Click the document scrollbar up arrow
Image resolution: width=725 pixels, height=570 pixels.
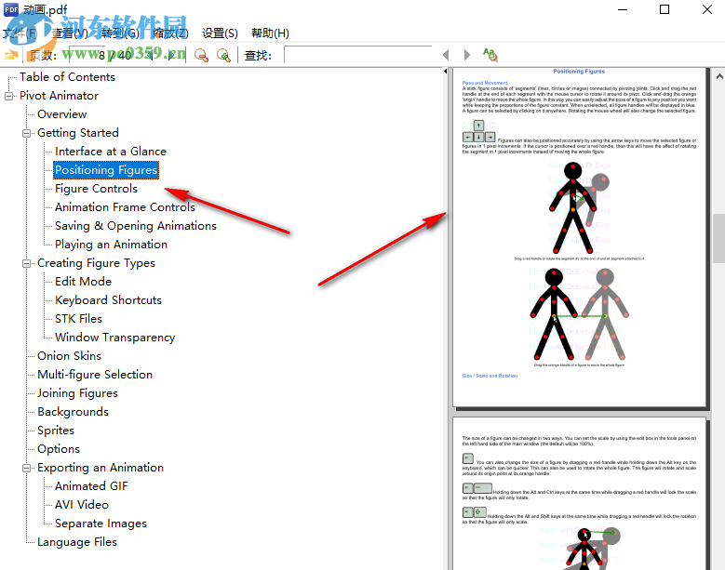point(719,76)
